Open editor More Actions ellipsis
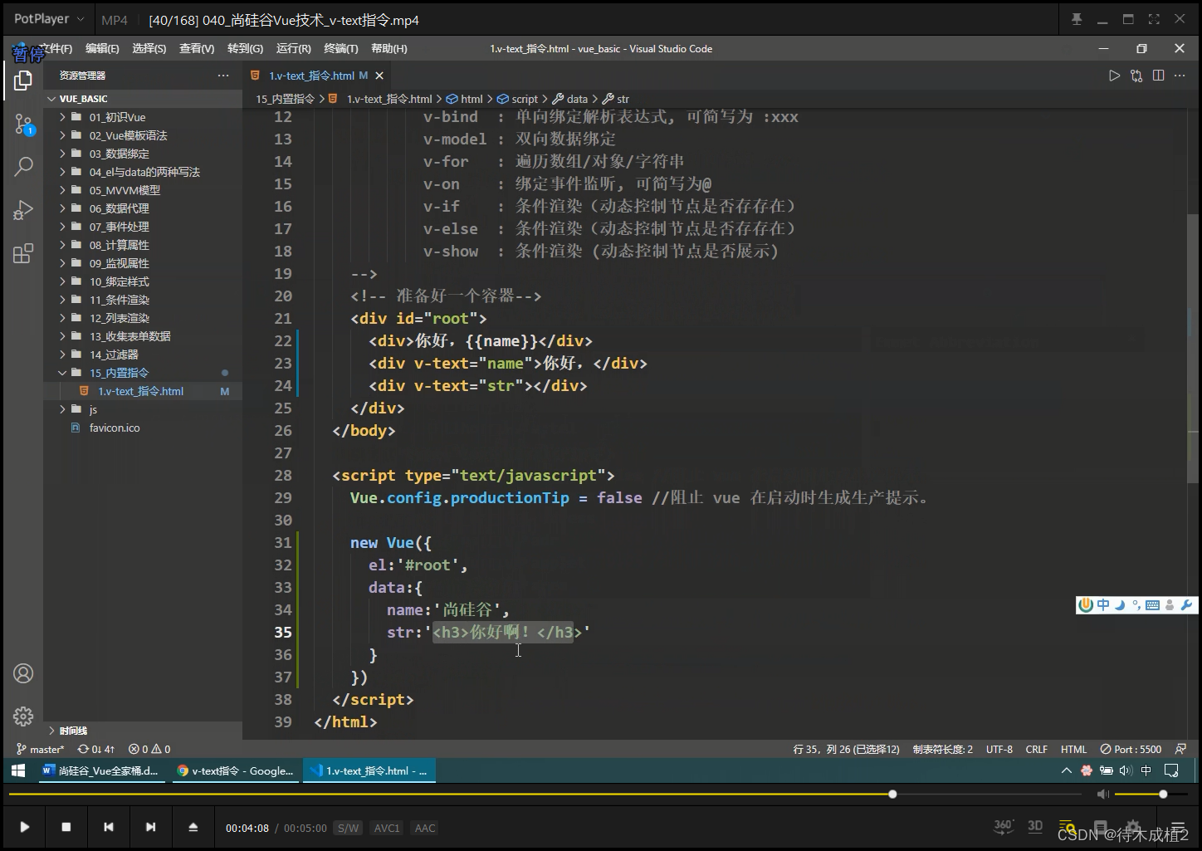Screen dimensions: 1202x851 [x=1180, y=76]
